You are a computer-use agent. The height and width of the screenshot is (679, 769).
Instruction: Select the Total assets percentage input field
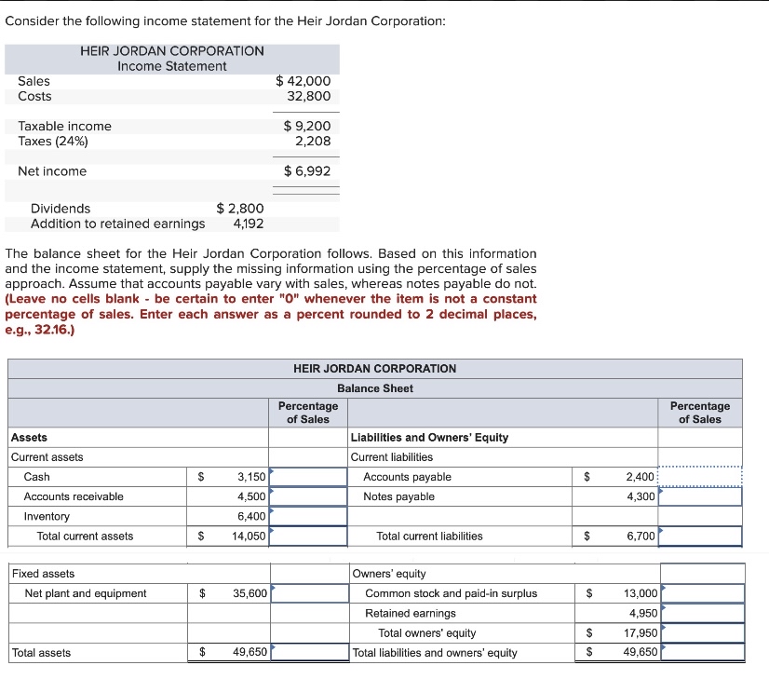(x=307, y=652)
